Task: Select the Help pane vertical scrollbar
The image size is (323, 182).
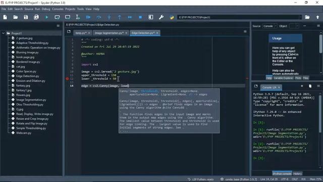Action: tap(321, 44)
